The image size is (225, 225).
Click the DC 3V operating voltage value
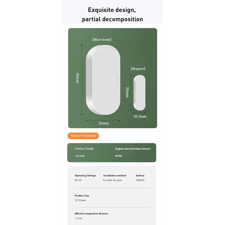78,180
